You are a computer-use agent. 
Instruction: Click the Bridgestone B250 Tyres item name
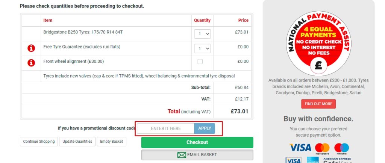pos(83,32)
